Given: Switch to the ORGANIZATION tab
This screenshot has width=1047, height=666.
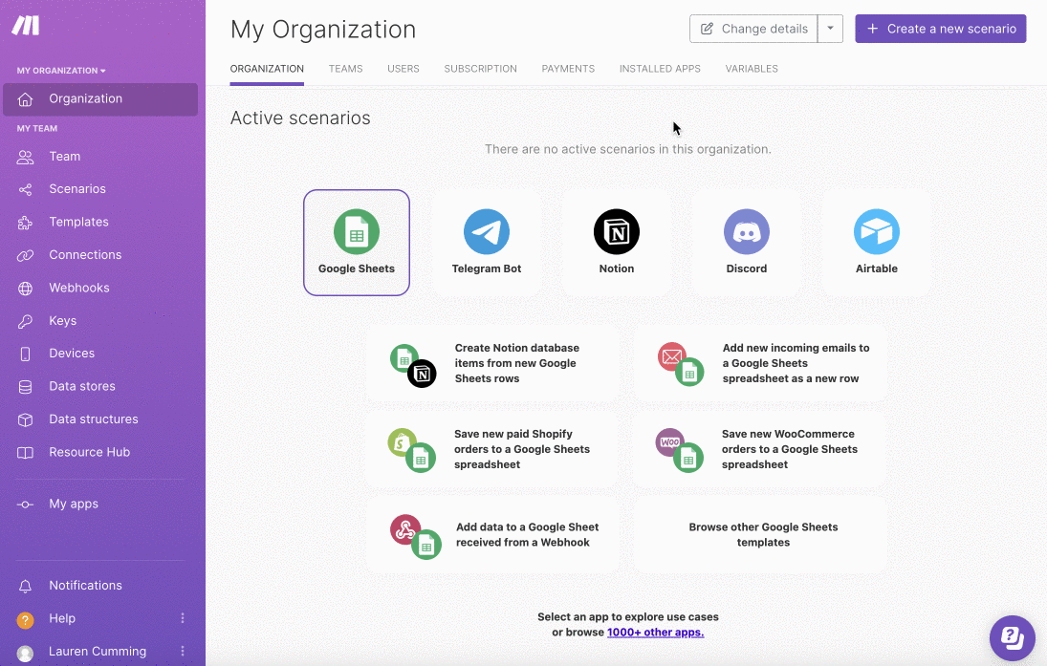Looking at the screenshot, I should click(267, 69).
